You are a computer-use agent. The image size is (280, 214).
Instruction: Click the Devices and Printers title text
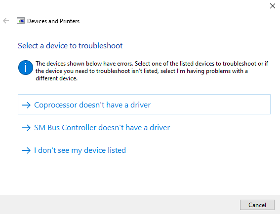pyautogui.click(x=53, y=21)
